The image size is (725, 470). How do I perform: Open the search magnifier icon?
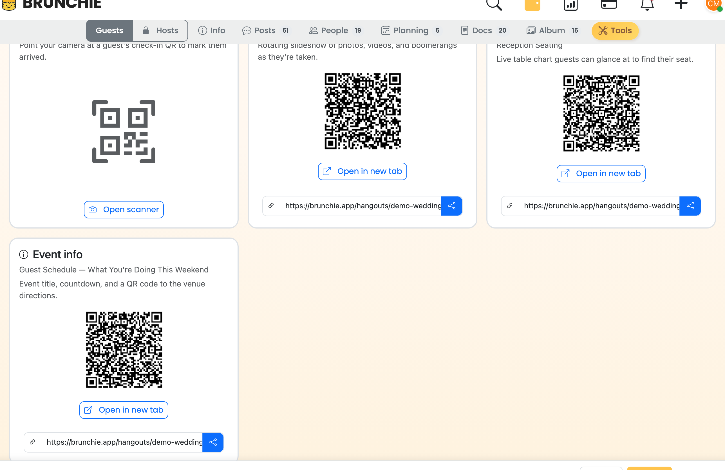click(x=494, y=5)
